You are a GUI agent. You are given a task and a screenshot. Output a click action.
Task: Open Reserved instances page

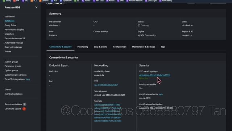tap(13, 47)
